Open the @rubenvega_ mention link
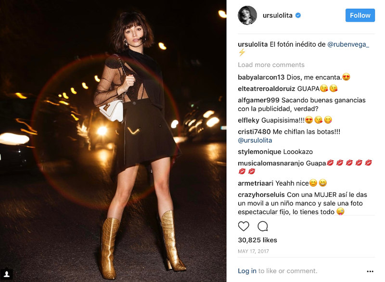Image resolution: width=385 pixels, height=282 pixels. tap(348, 44)
